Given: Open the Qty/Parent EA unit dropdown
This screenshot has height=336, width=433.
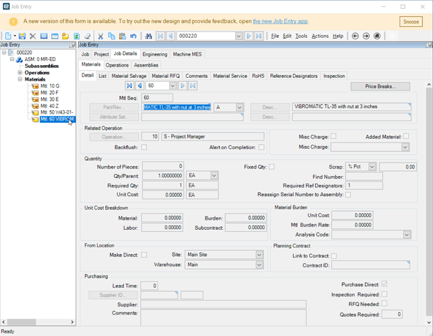Looking at the screenshot, I should point(214,175).
